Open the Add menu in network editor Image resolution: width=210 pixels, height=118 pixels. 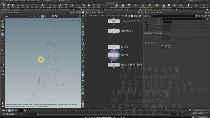coord(91,16)
